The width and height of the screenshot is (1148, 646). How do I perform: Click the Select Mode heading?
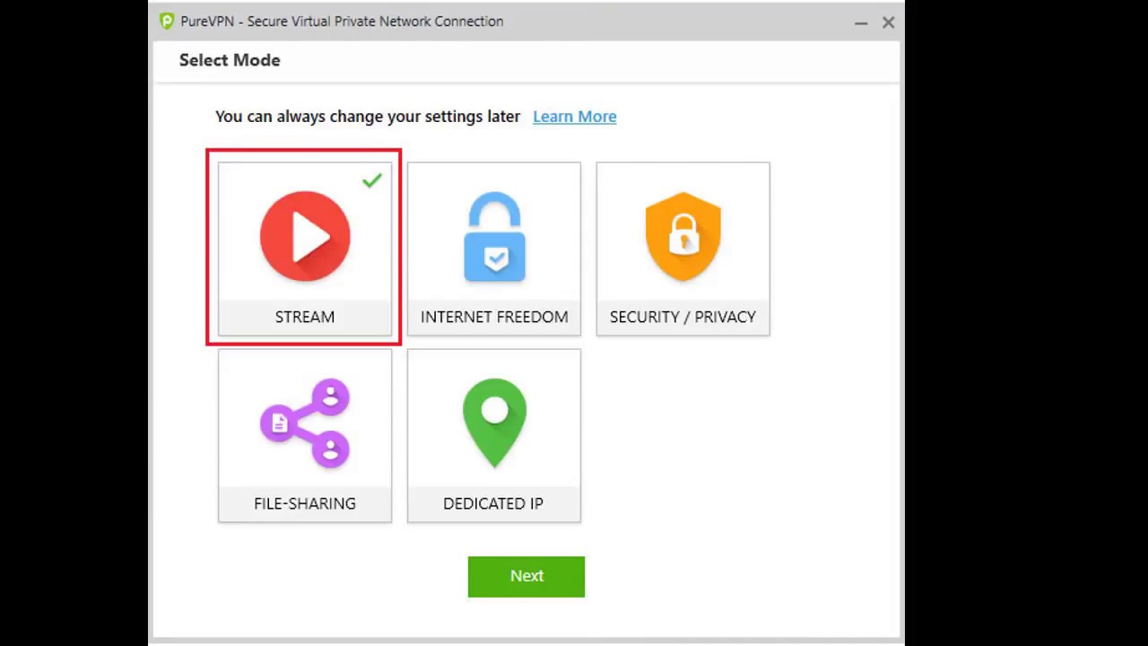point(230,60)
